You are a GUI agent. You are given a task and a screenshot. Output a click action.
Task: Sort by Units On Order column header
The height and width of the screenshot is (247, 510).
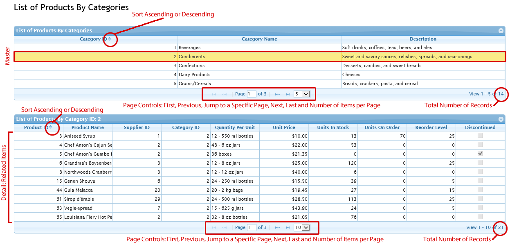[382, 127]
